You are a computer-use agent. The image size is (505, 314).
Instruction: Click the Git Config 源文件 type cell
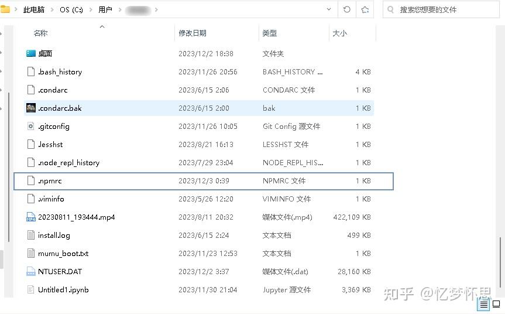pos(291,127)
